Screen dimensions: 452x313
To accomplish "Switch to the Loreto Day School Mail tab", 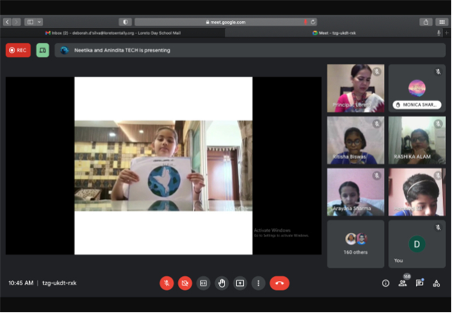I will tap(113, 33).
